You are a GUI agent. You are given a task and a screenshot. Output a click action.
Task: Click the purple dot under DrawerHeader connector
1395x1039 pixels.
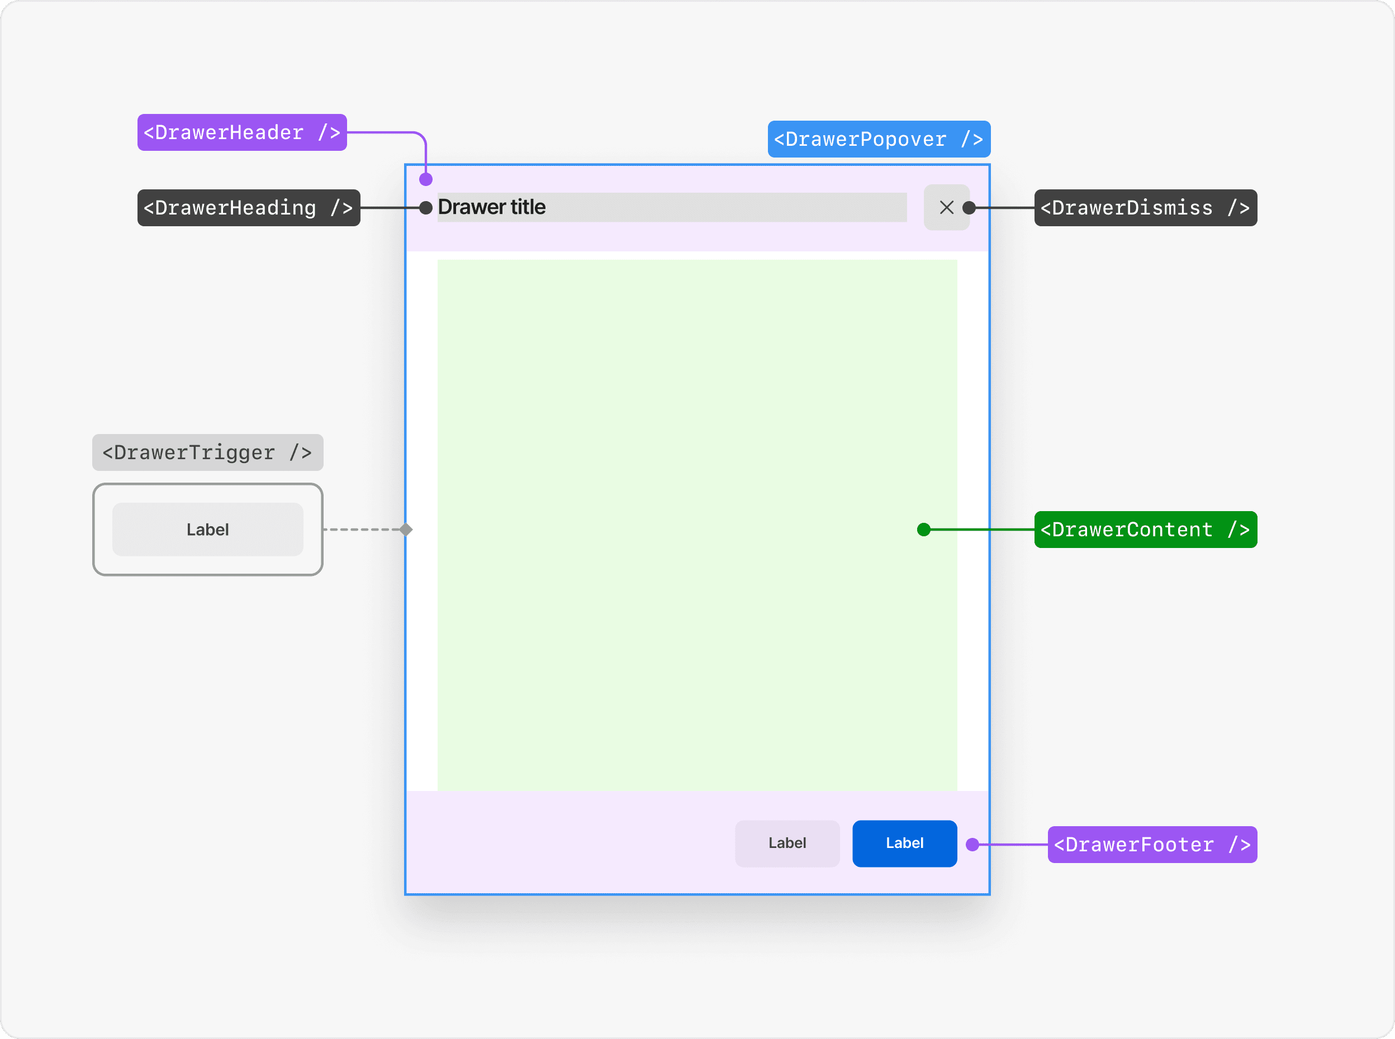426,179
